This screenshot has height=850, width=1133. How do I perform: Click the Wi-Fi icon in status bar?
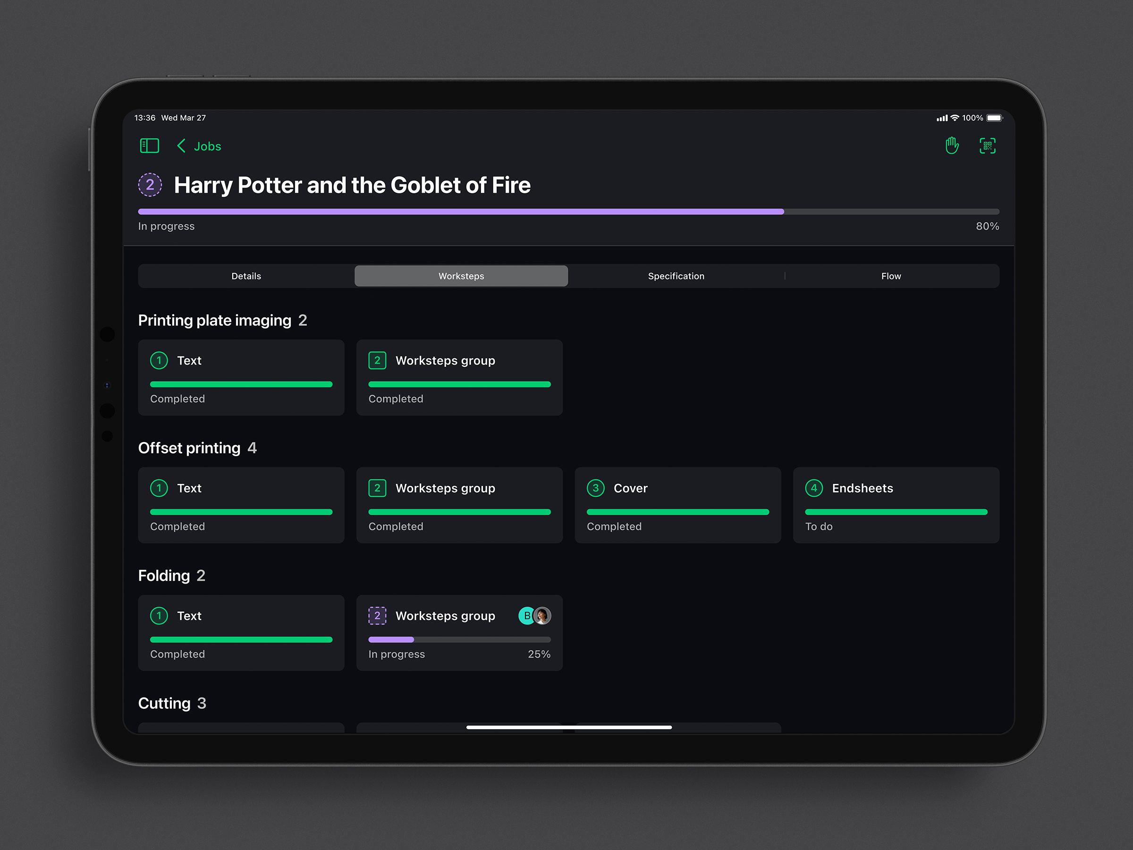point(955,118)
